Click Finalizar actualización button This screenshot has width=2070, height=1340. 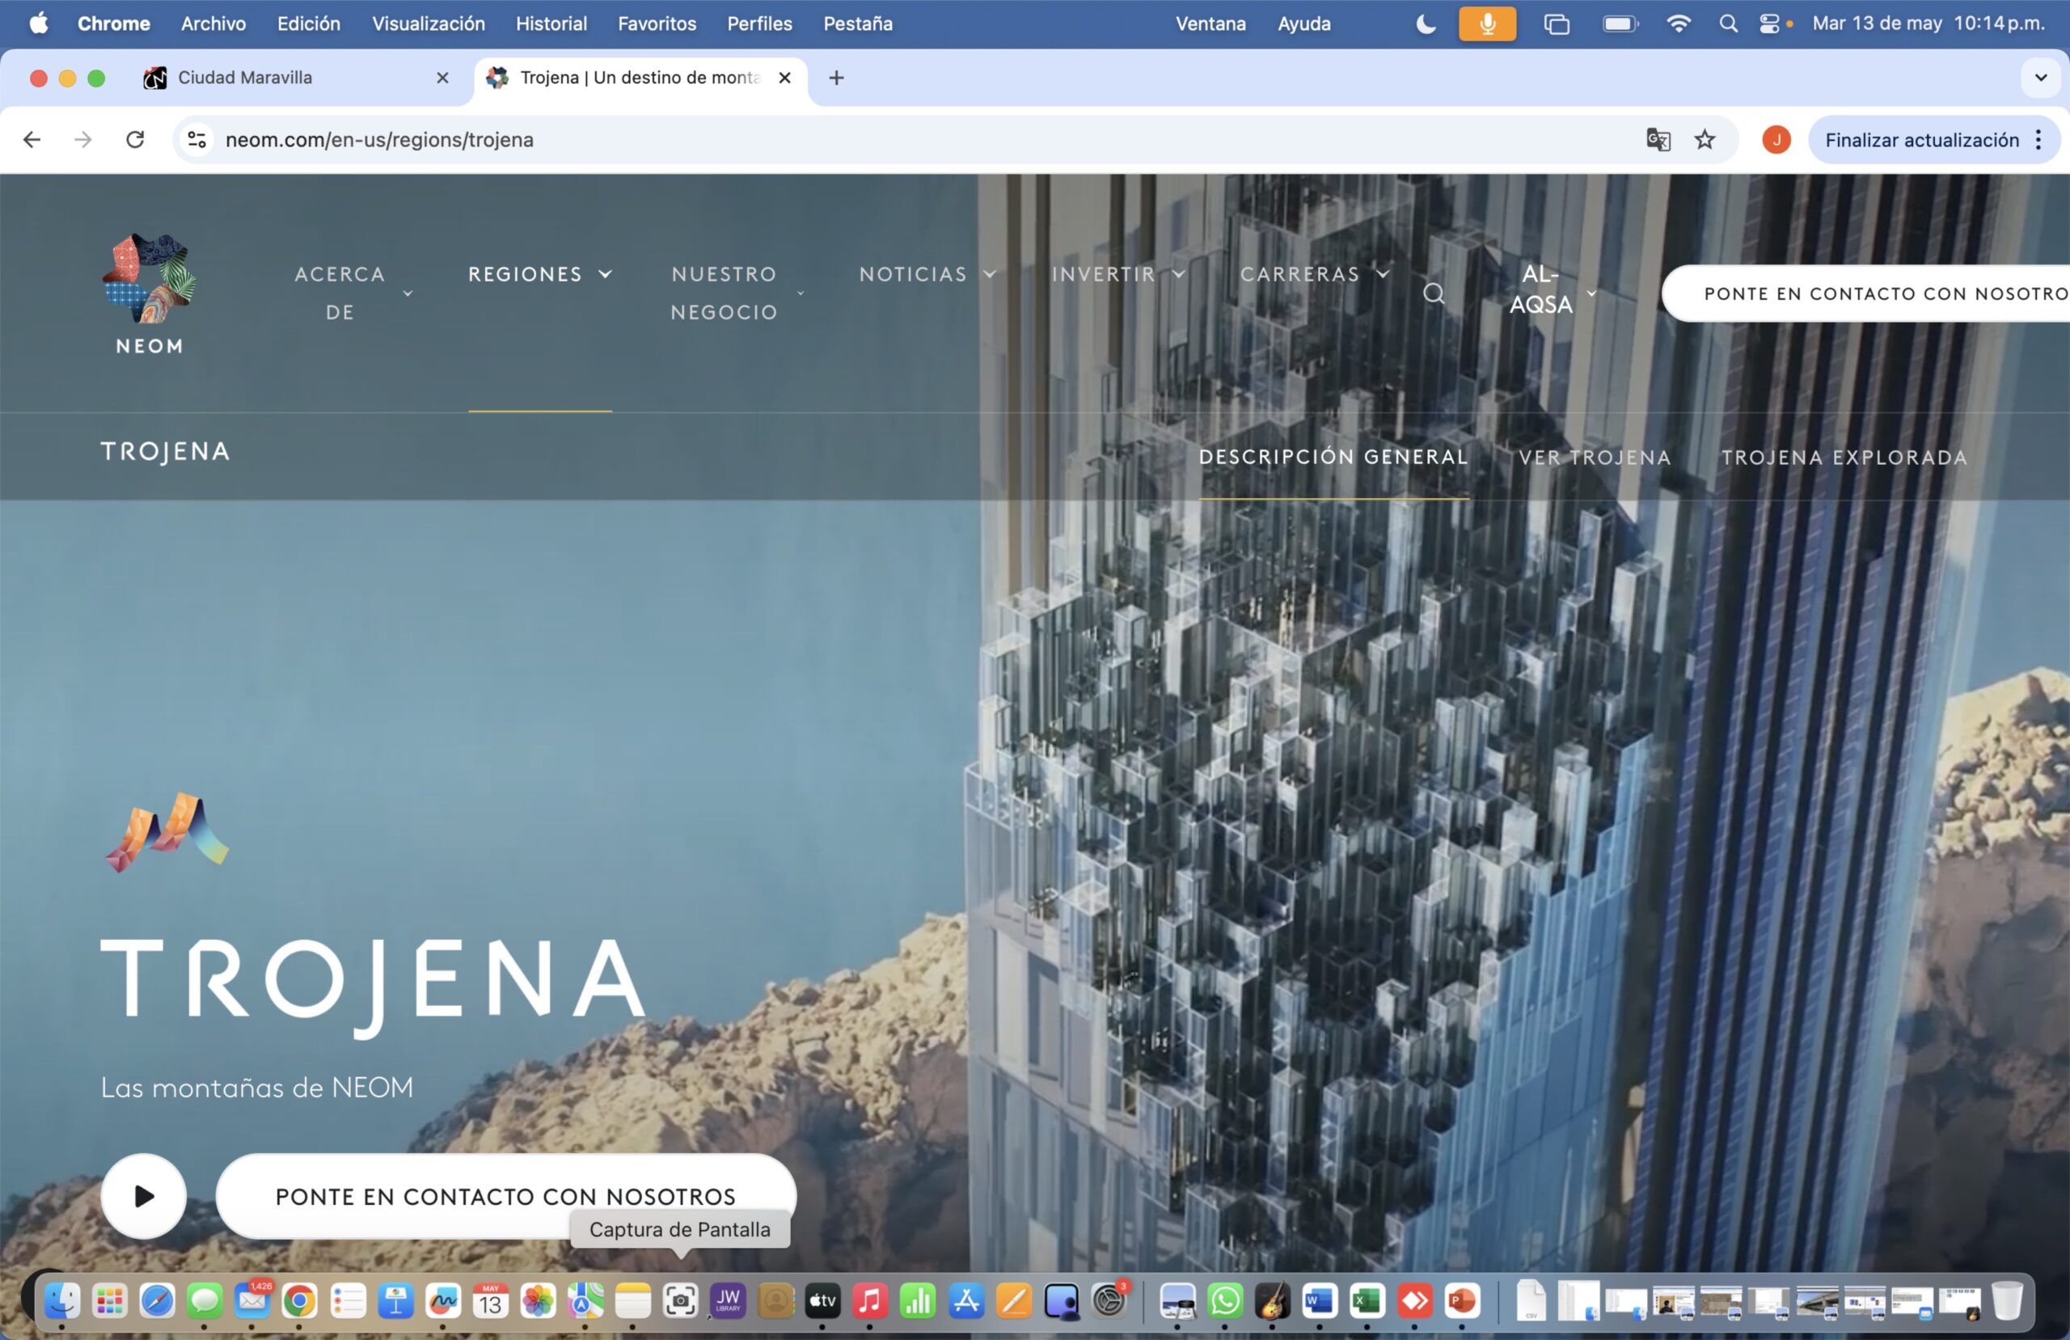point(1921,140)
